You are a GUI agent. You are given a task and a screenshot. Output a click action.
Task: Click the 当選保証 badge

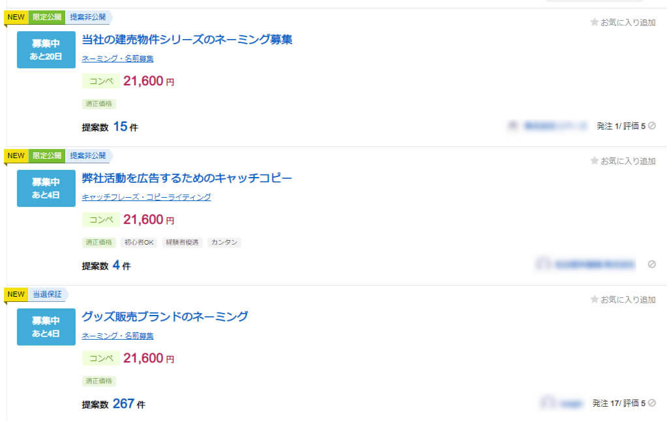47,294
